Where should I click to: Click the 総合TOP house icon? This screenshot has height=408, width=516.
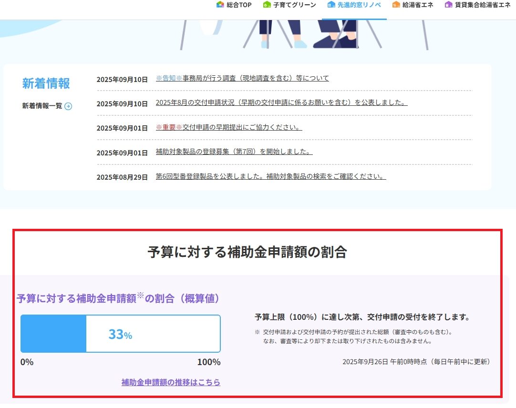click(x=220, y=5)
